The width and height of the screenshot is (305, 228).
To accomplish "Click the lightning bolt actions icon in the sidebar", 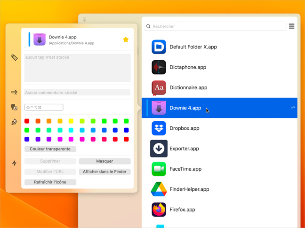I will click(x=15, y=163).
